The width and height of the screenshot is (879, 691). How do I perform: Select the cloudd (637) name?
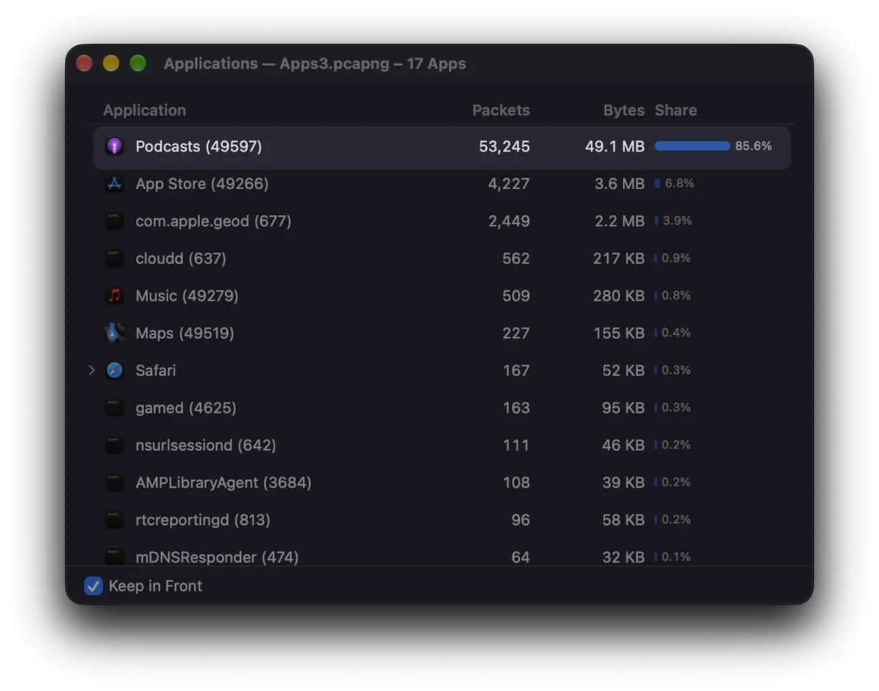point(181,258)
